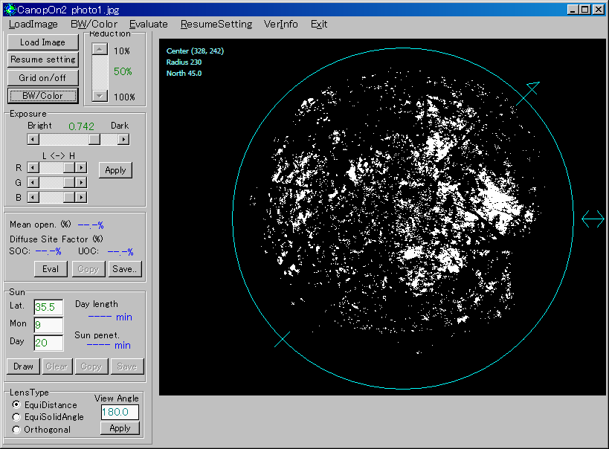
Task: Click the B channel slider thumb
Action: (69, 197)
